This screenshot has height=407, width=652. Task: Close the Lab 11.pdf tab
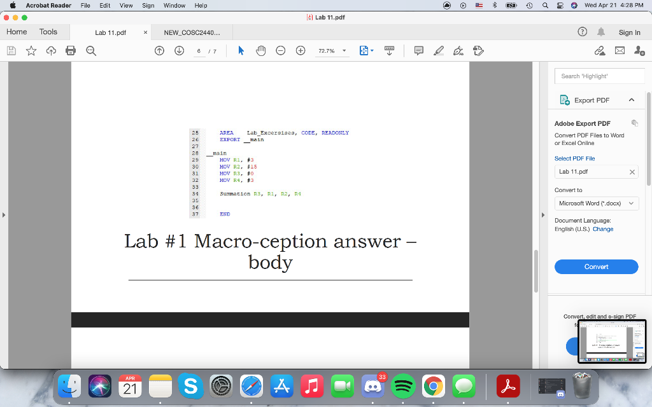coord(145,32)
